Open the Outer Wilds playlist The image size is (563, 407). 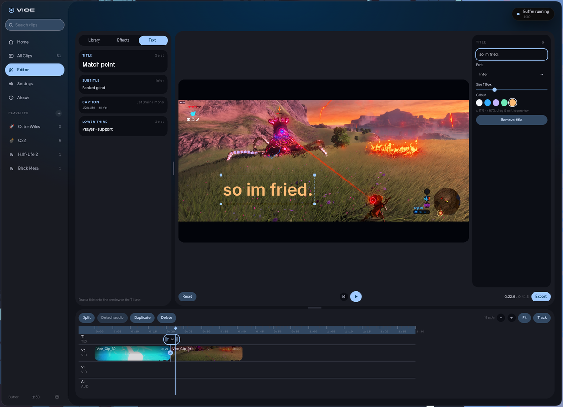click(35, 127)
